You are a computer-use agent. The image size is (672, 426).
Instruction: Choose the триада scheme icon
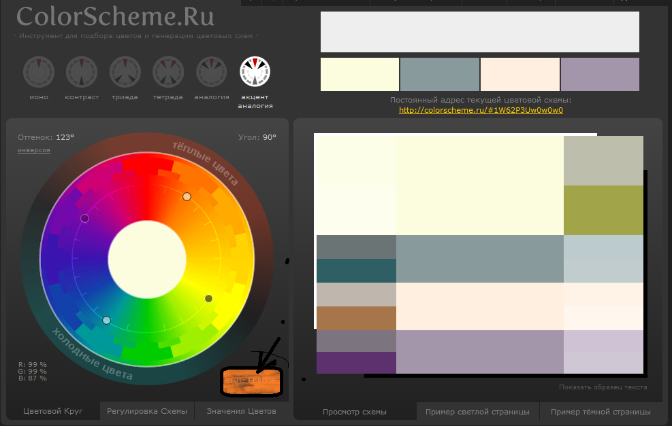125,72
